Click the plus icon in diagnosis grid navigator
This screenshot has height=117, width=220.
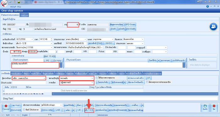20,94
